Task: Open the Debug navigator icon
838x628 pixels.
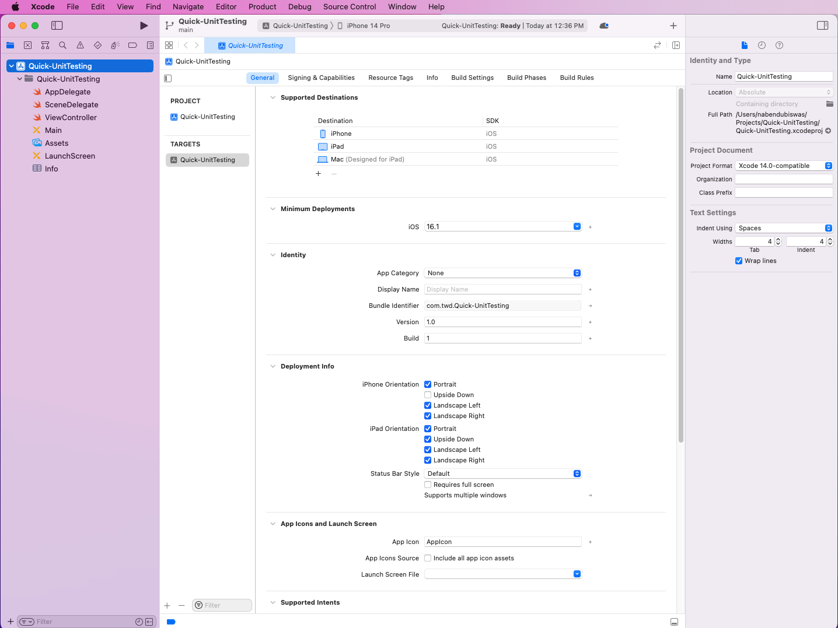Action: (115, 45)
